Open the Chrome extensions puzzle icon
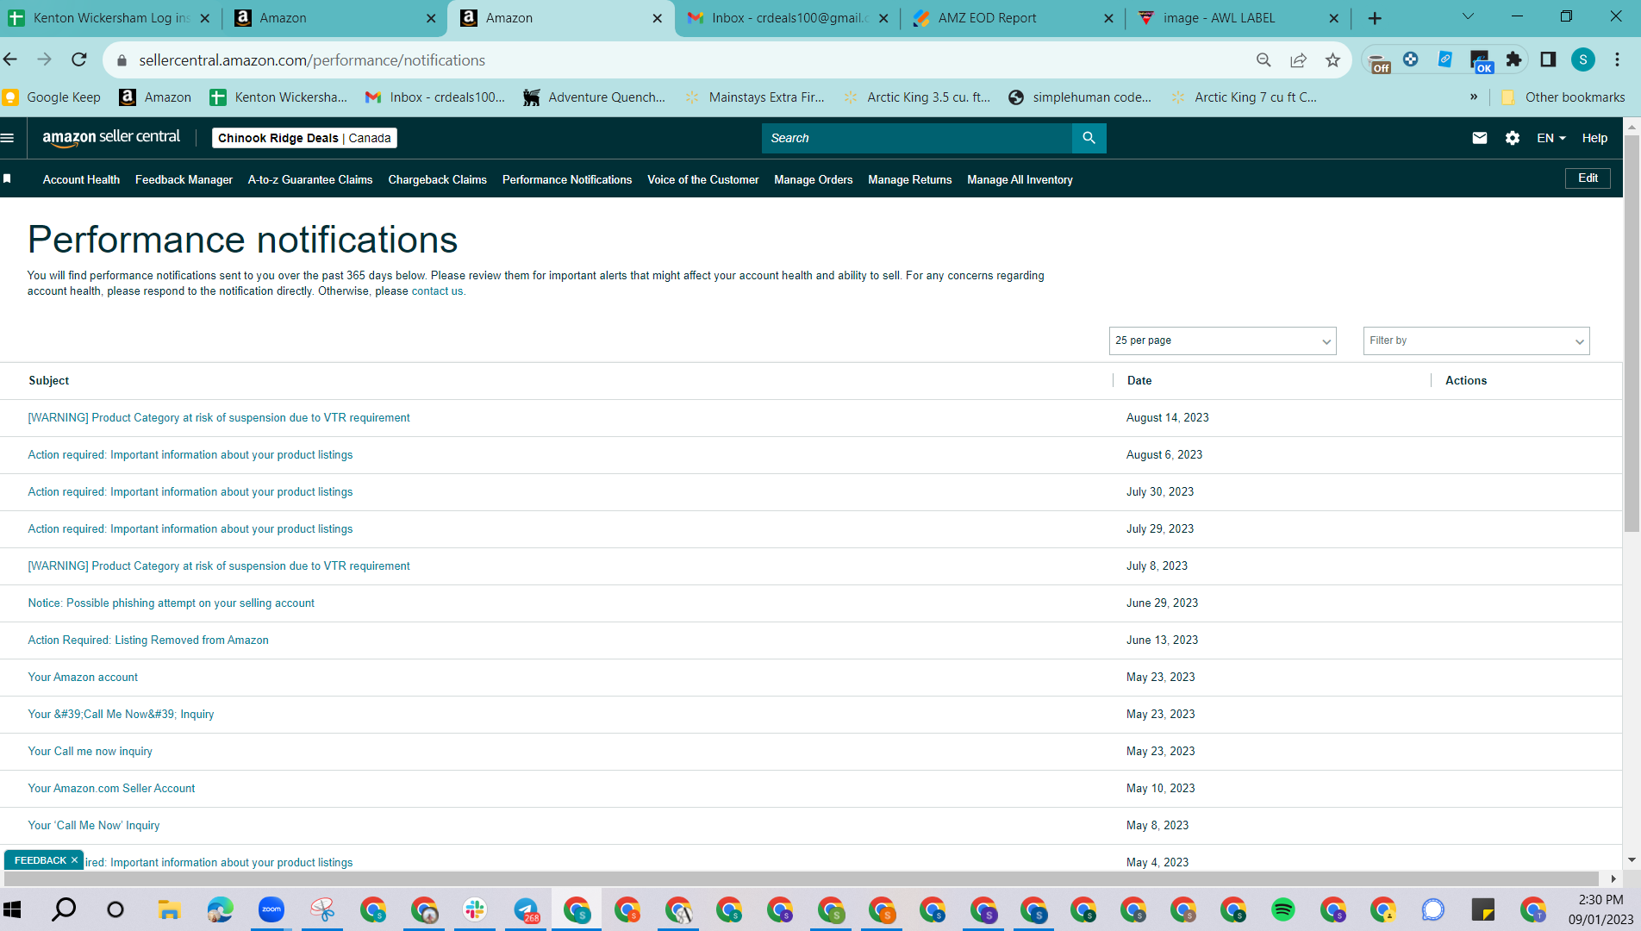Screen dimensions: 1641x931 coord(1513,59)
